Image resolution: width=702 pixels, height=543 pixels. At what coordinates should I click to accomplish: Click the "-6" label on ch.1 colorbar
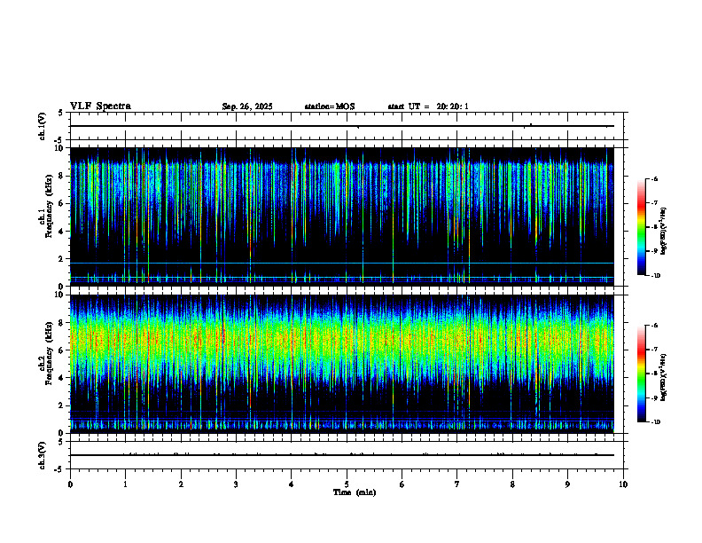tap(655, 178)
